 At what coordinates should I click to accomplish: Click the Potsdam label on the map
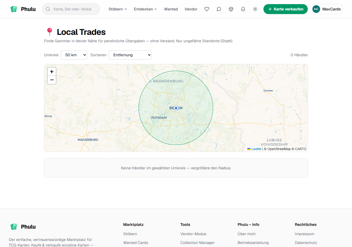click(x=159, y=118)
